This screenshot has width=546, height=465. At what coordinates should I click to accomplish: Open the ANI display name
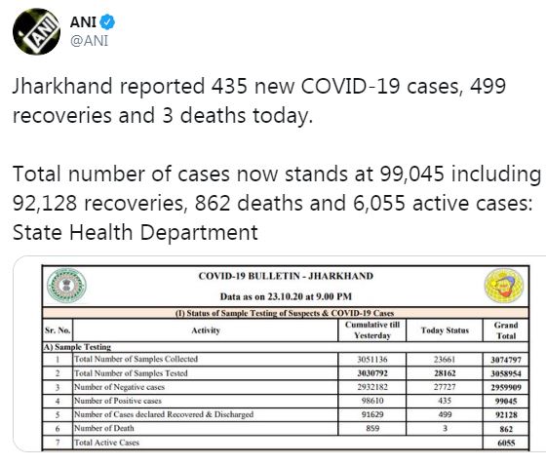click(83, 21)
